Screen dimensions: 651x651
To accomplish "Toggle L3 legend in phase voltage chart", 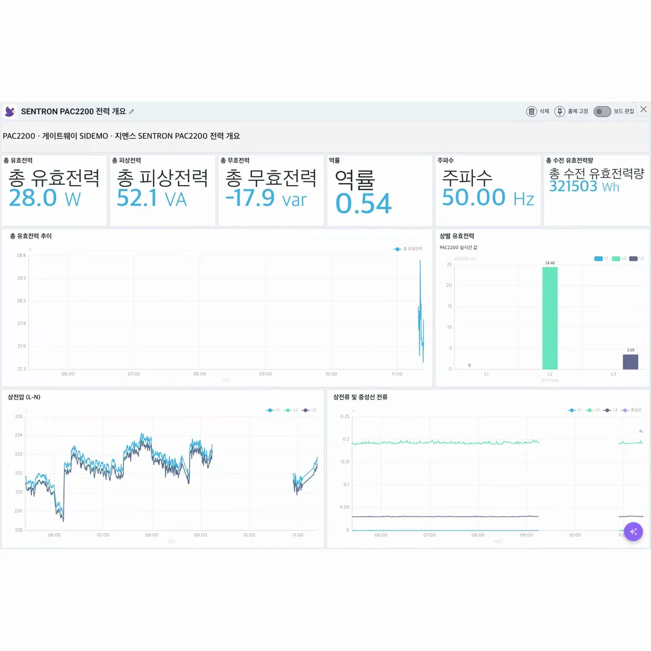I will (x=309, y=410).
